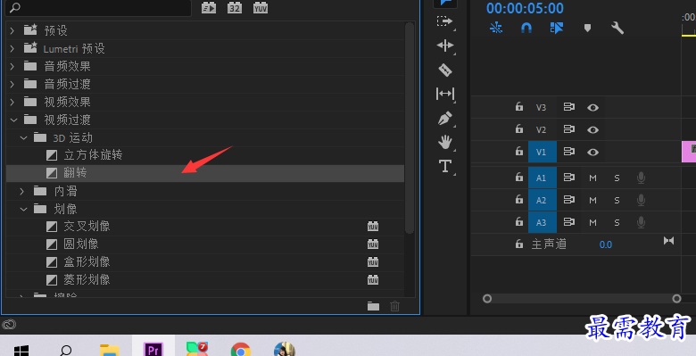
Task: Click the master track output icon
Action: pyautogui.click(x=668, y=240)
